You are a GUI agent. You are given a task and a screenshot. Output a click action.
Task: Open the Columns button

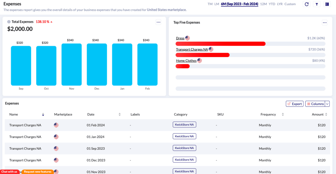pos(315,104)
